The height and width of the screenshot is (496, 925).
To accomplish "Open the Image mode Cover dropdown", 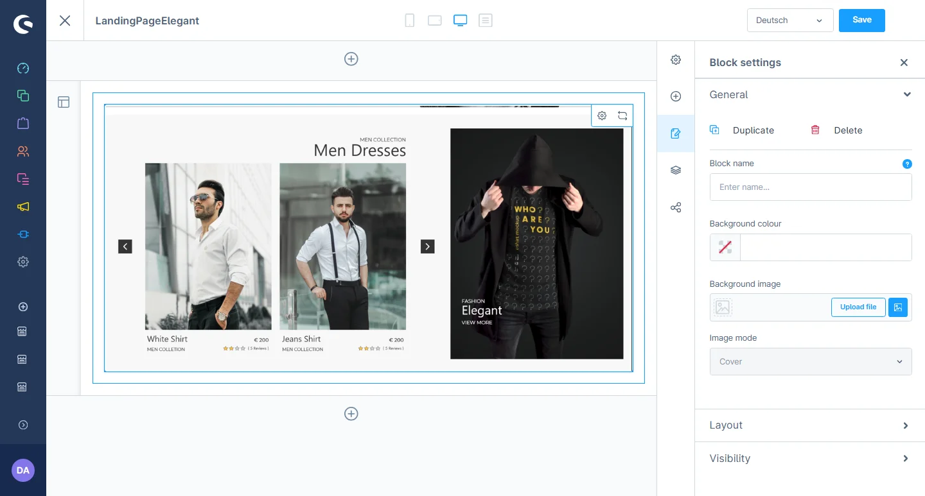I will pyautogui.click(x=810, y=362).
